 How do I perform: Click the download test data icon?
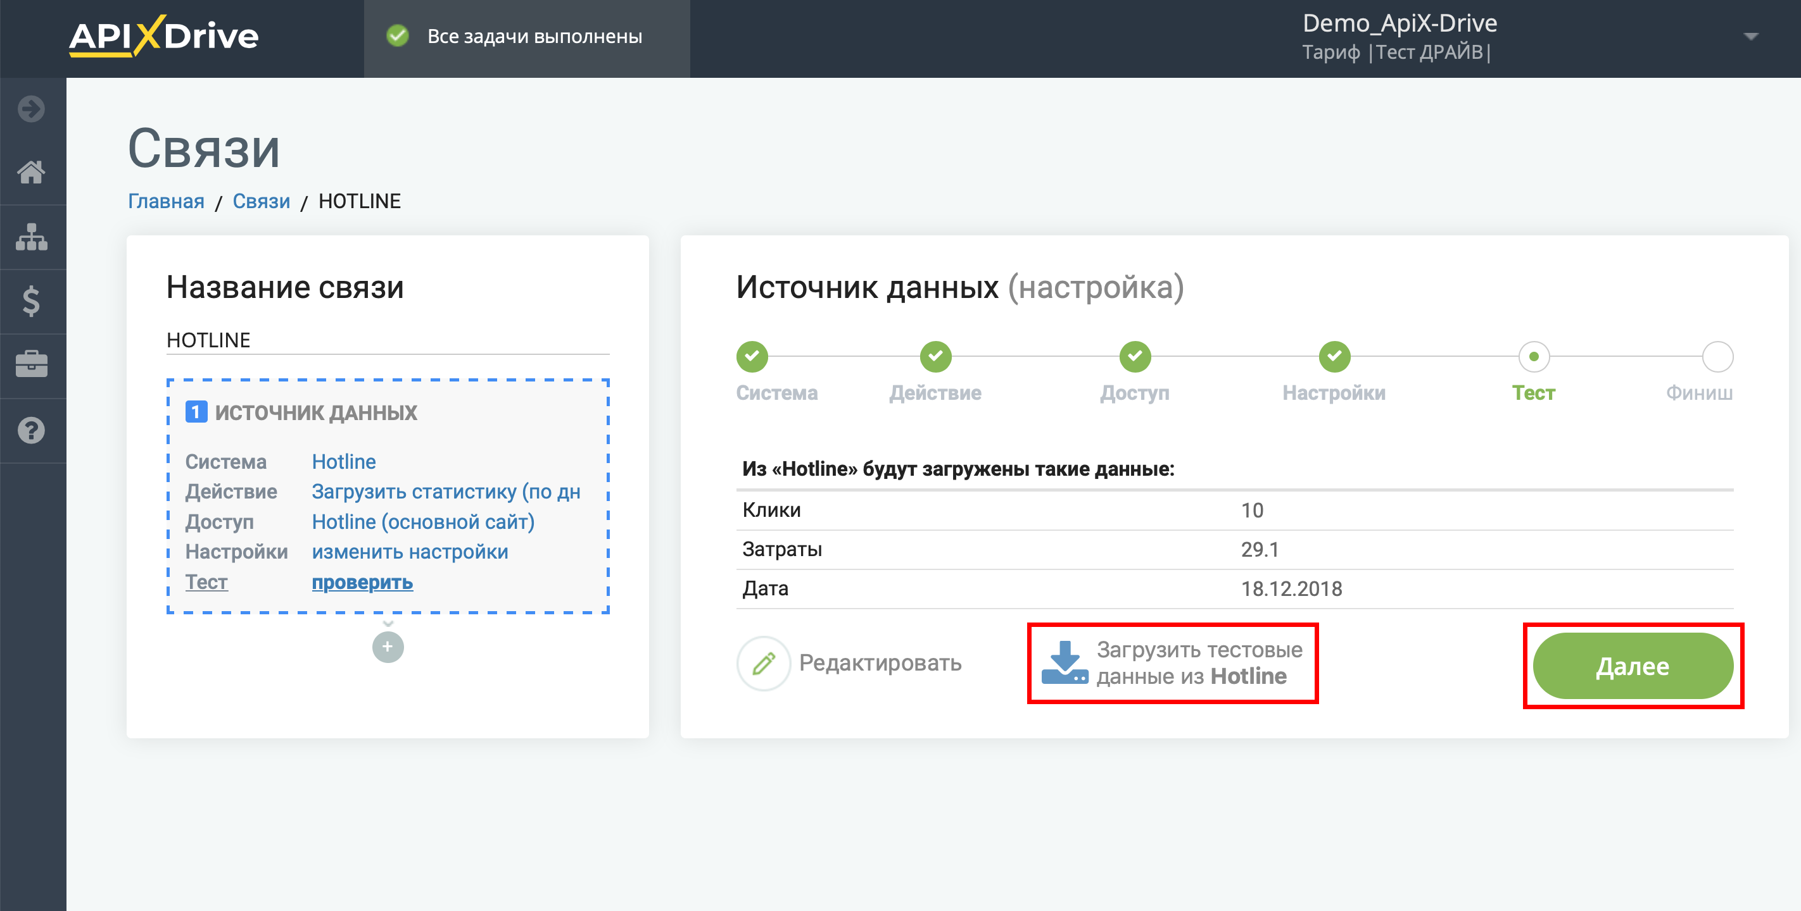[1064, 662]
